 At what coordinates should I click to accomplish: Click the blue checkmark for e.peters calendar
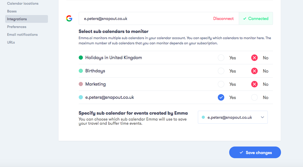point(221,97)
